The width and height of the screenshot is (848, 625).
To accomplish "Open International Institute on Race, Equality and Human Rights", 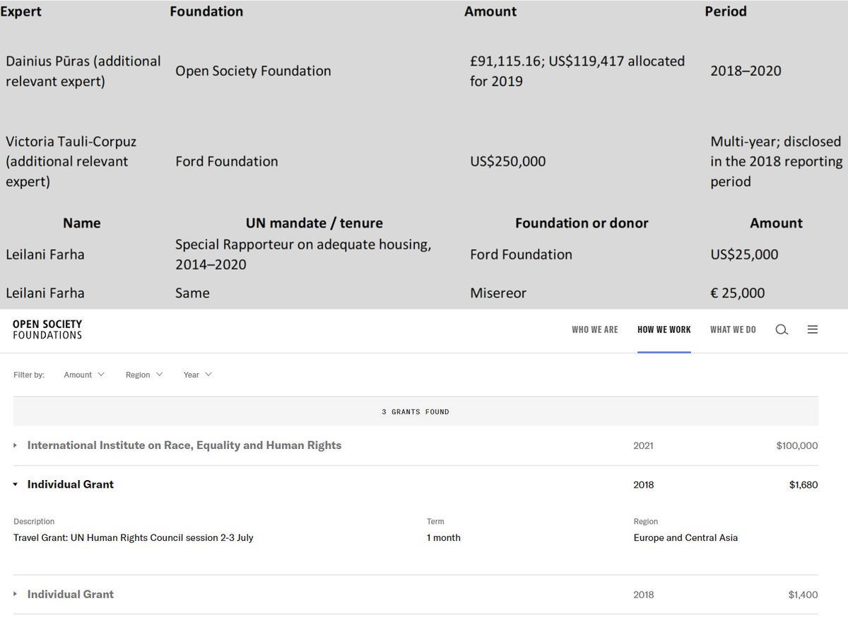I will [x=184, y=445].
